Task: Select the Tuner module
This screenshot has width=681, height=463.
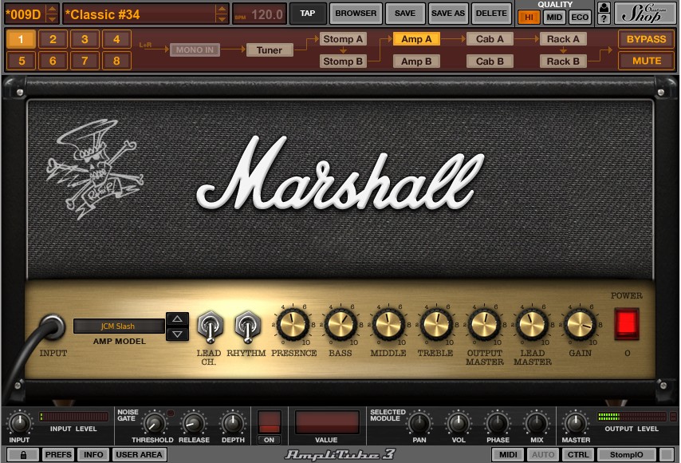Action: pyautogui.click(x=270, y=50)
